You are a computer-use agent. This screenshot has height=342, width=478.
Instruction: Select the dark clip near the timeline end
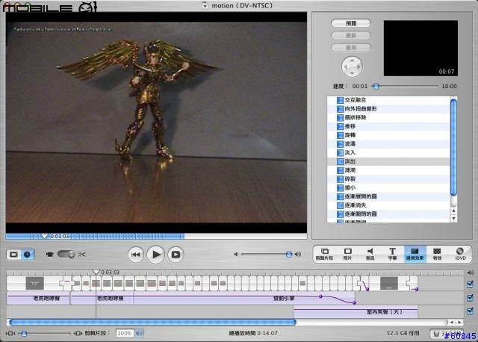point(389,283)
